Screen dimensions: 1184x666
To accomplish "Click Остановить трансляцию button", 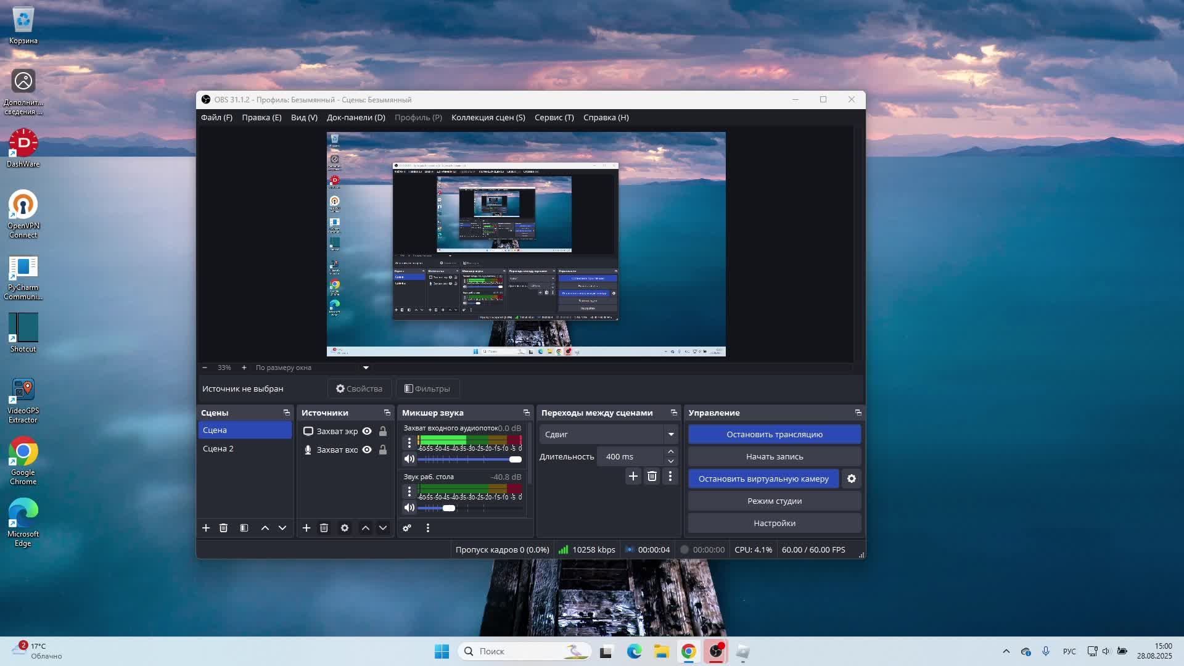I will point(774,434).
